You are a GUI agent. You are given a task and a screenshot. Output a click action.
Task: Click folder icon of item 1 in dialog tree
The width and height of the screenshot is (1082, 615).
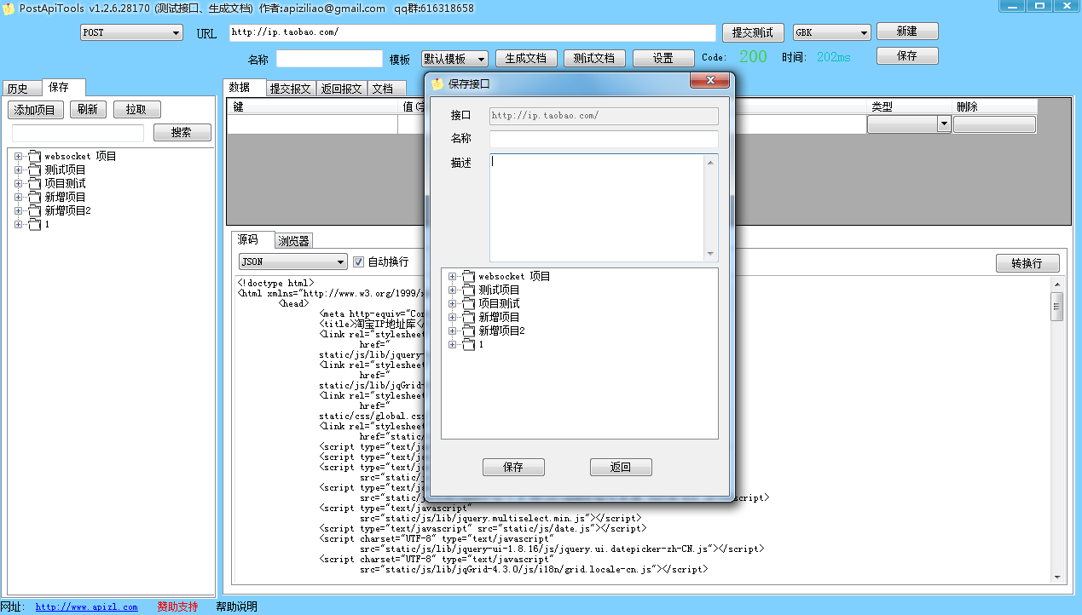tap(468, 344)
